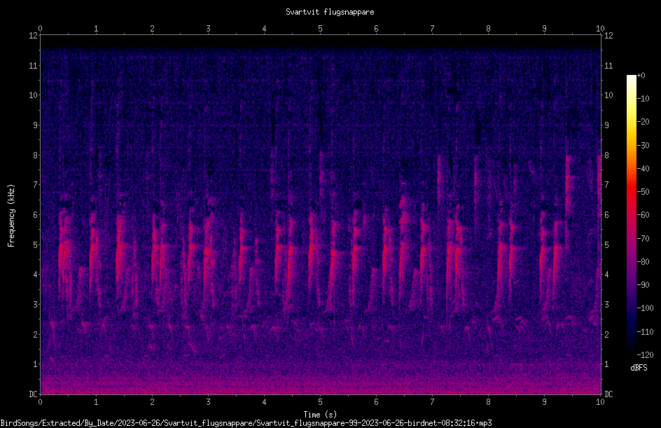Image resolution: width=661 pixels, height=428 pixels.
Task: Click "12" on the left frequency axis
Action: [33, 36]
